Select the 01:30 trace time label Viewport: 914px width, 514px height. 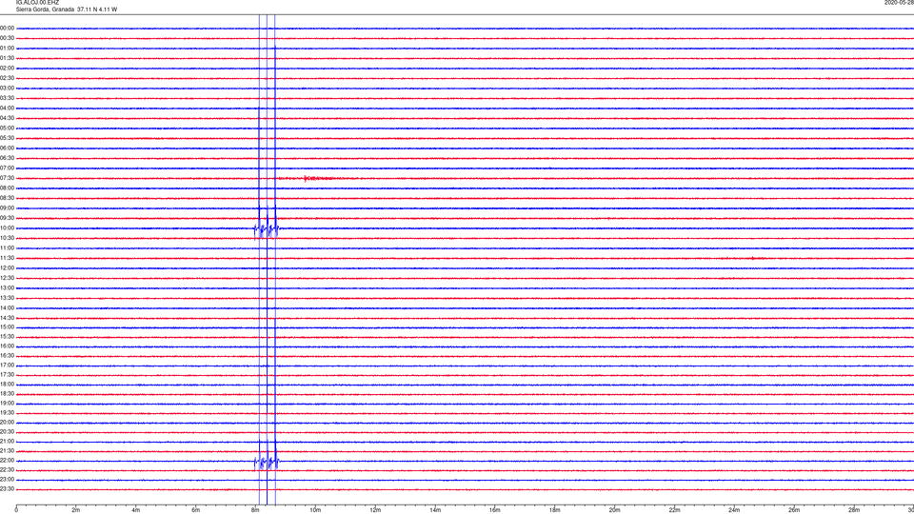[x=7, y=58]
